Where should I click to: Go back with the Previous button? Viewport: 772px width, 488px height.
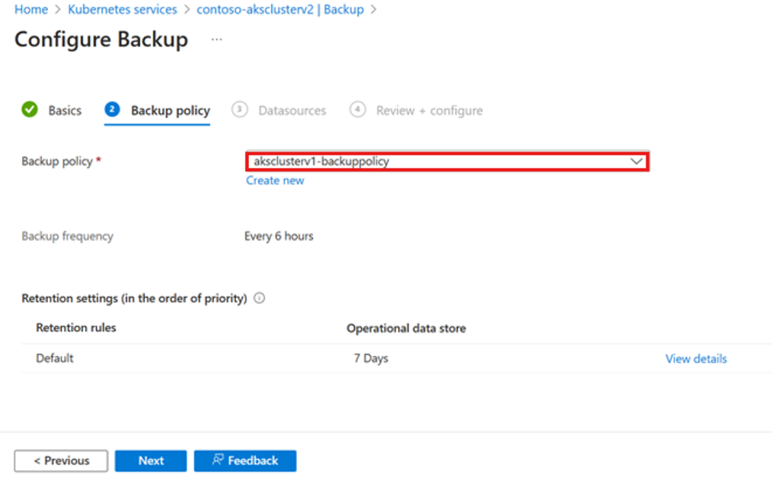[61, 461]
